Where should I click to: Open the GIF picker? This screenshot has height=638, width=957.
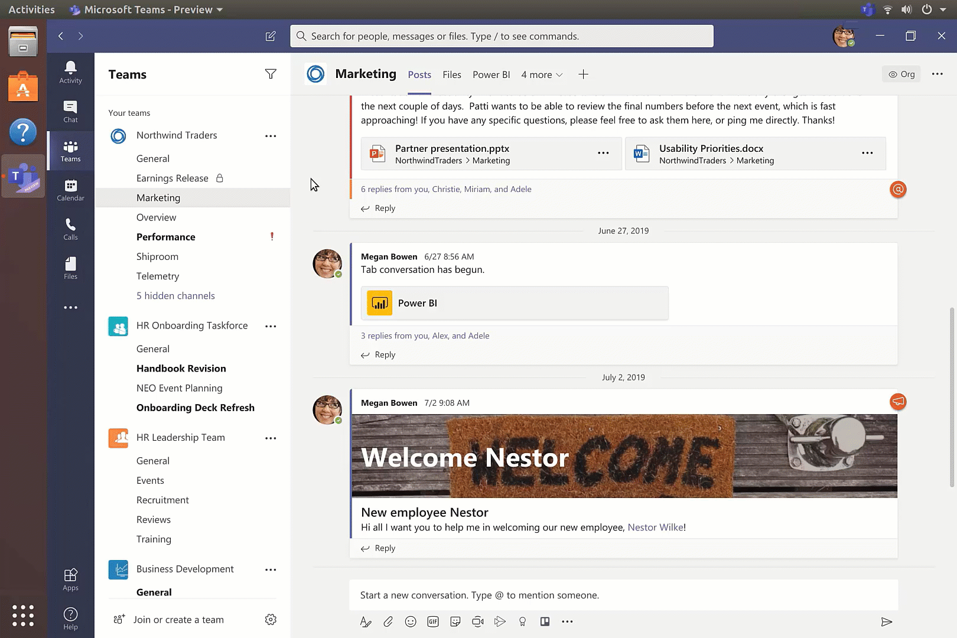tap(433, 621)
